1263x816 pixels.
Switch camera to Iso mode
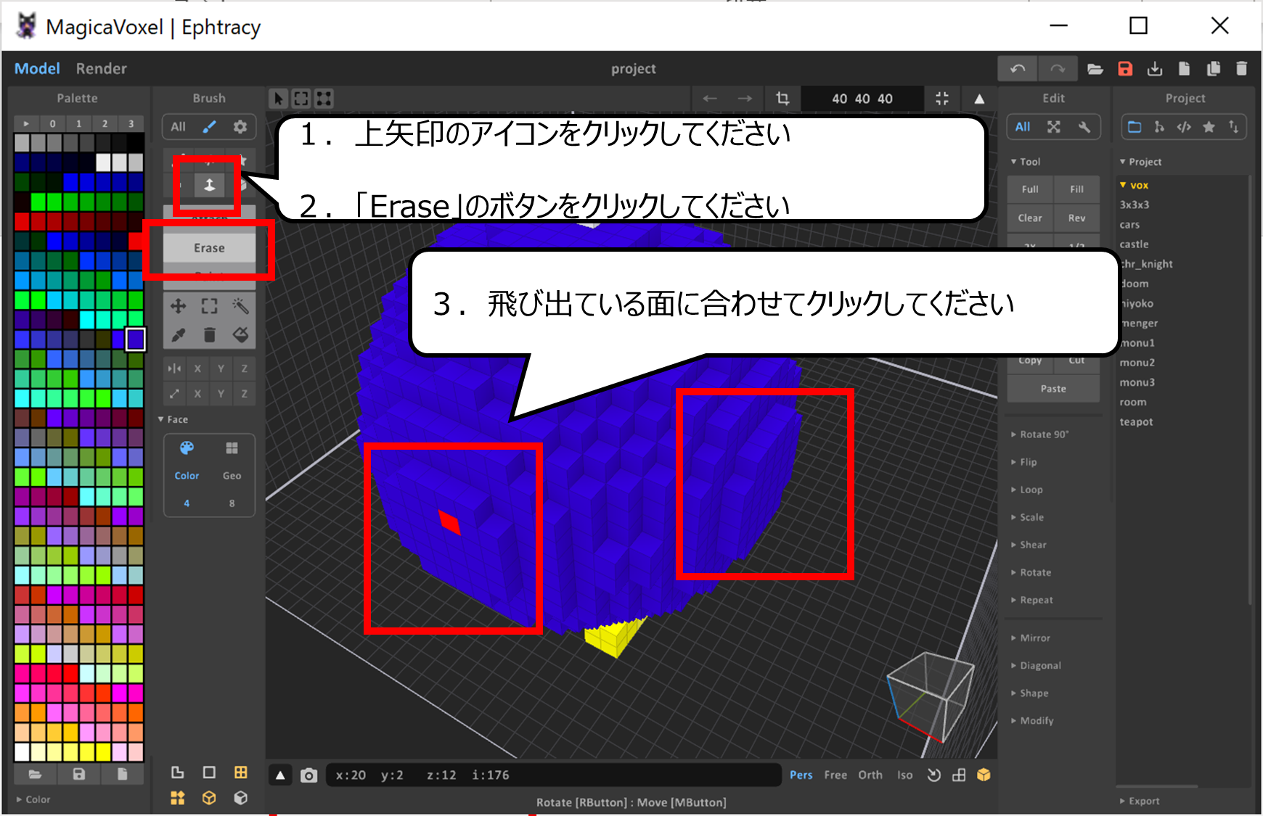(x=904, y=775)
